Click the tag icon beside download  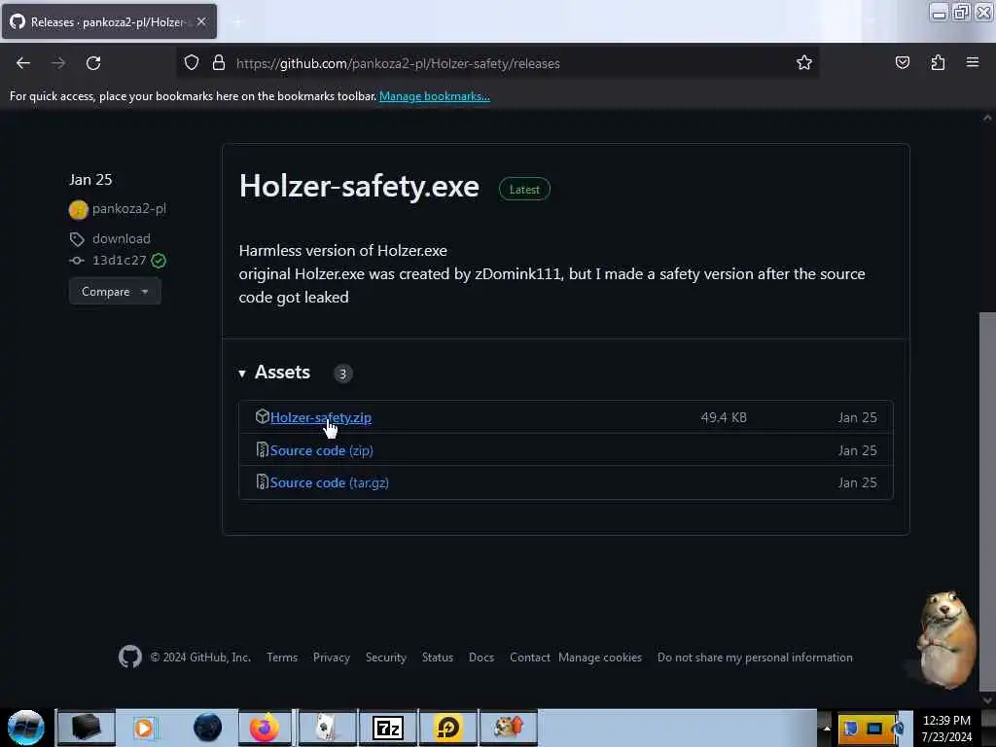[77, 239]
